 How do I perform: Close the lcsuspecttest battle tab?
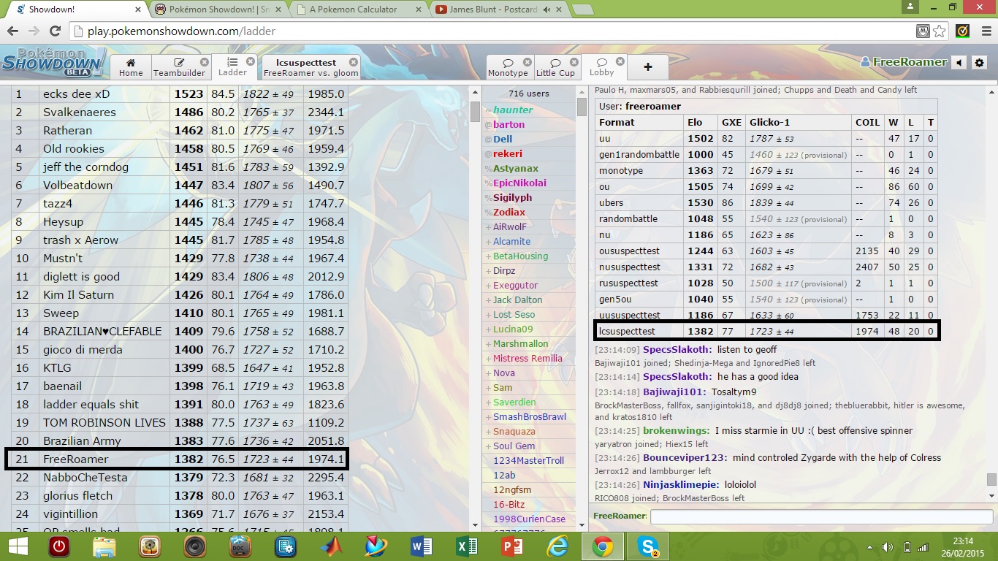point(354,63)
